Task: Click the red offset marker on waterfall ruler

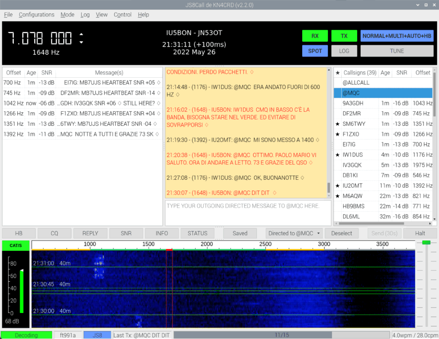Action: (x=169, y=250)
